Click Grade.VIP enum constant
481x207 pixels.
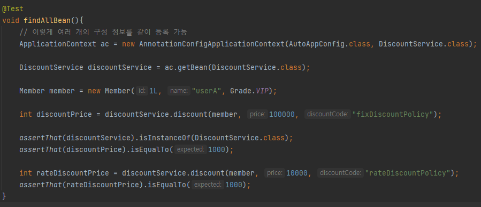(249, 91)
